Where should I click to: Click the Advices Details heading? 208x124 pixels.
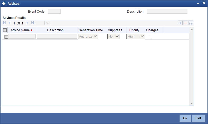(14, 18)
